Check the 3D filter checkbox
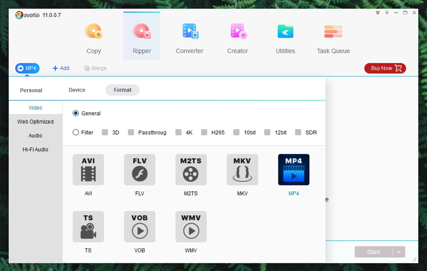This screenshot has height=271, width=427. point(105,132)
